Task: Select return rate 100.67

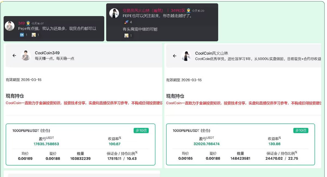Action: point(114,144)
